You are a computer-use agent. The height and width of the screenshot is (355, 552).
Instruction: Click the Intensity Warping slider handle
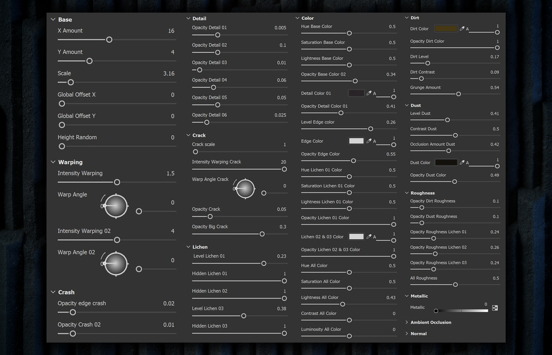click(x=117, y=182)
